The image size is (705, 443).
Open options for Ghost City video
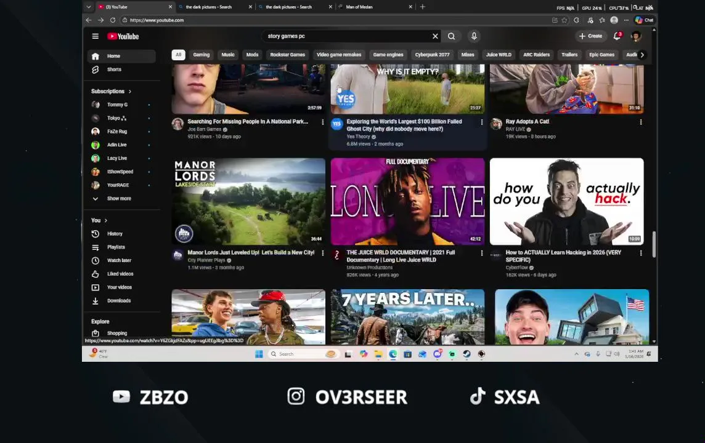(481, 122)
